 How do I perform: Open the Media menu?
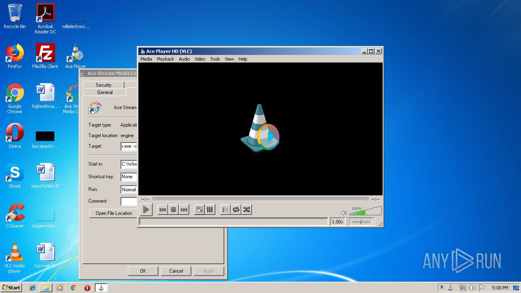146,59
